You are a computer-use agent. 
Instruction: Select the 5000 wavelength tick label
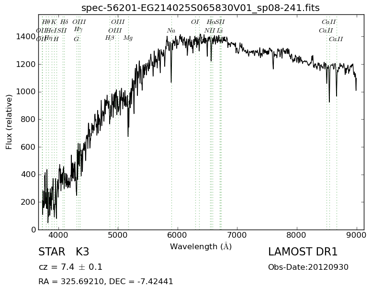[x=118, y=235]
